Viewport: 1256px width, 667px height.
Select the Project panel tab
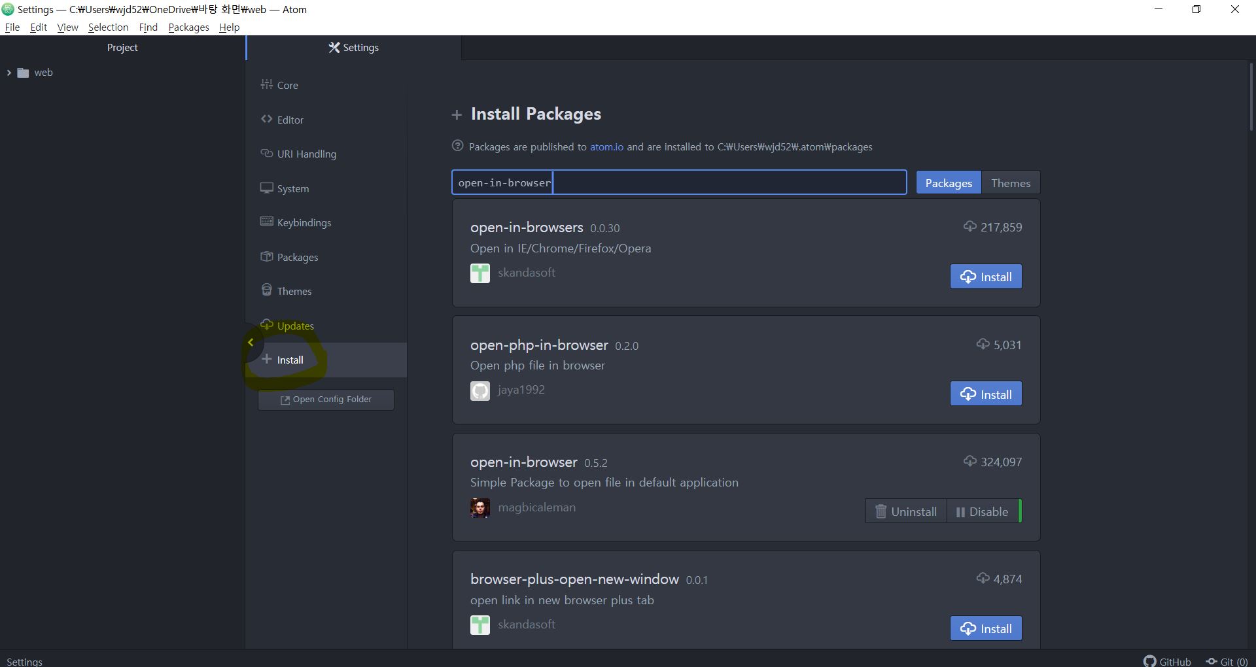[122, 48]
